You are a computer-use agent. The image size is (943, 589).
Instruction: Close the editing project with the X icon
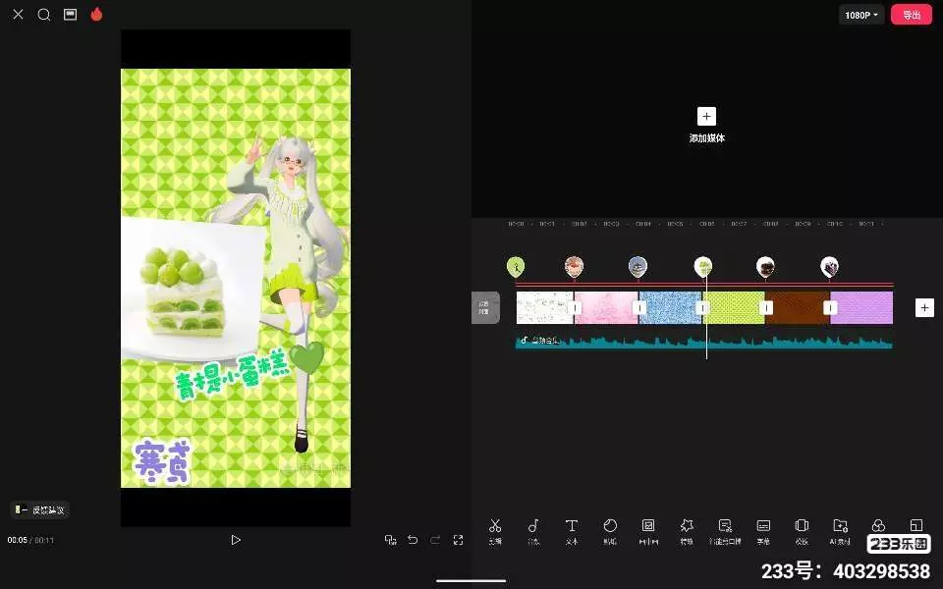click(x=18, y=15)
